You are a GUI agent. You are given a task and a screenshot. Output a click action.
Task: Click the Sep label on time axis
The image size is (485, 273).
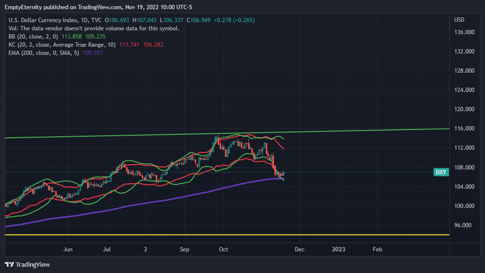point(185,249)
